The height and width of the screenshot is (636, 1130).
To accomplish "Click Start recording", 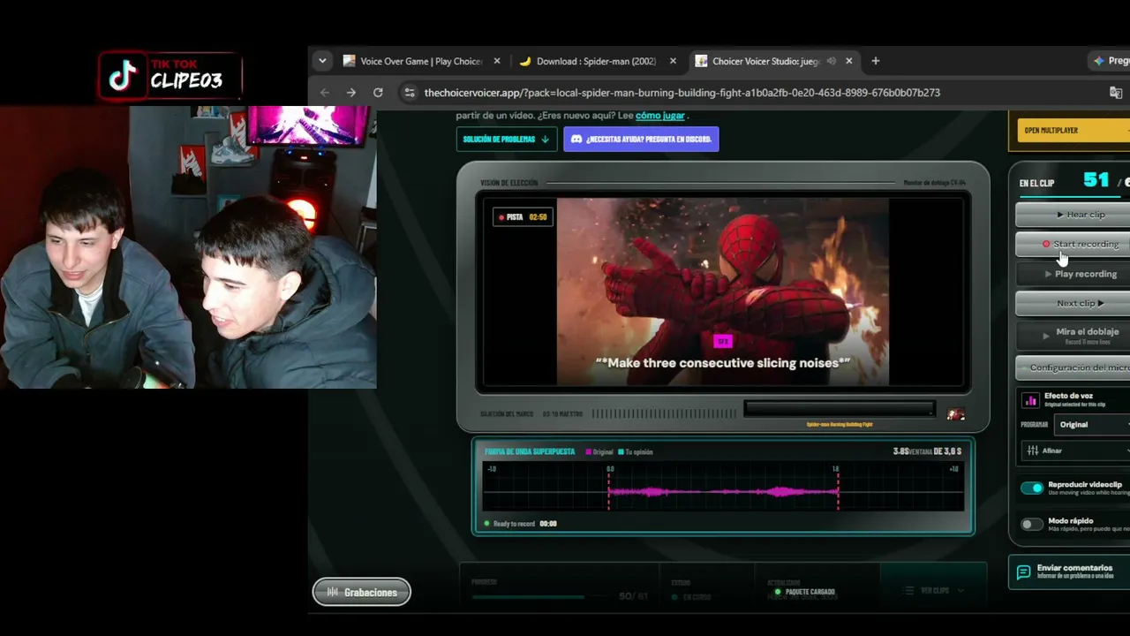I will (x=1073, y=245).
